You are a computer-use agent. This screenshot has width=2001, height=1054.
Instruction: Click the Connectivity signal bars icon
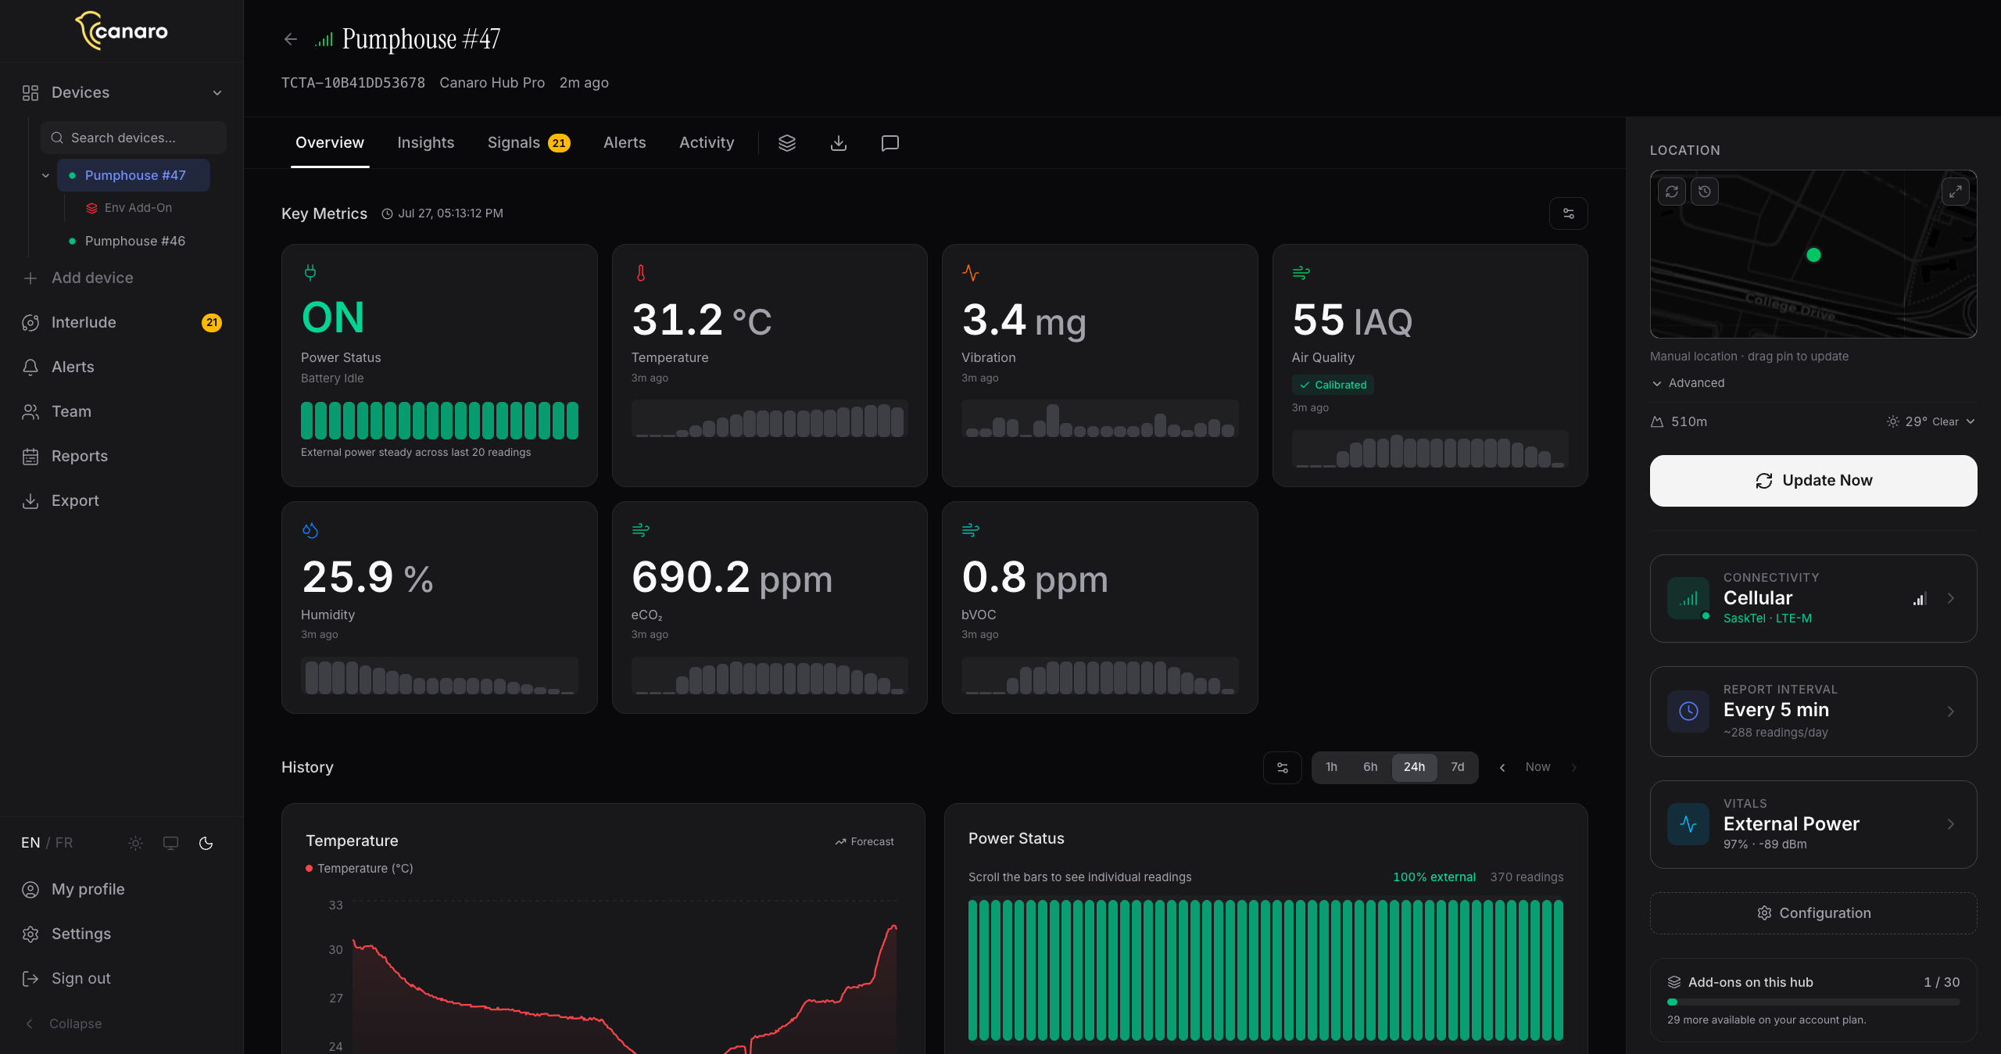(1688, 599)
